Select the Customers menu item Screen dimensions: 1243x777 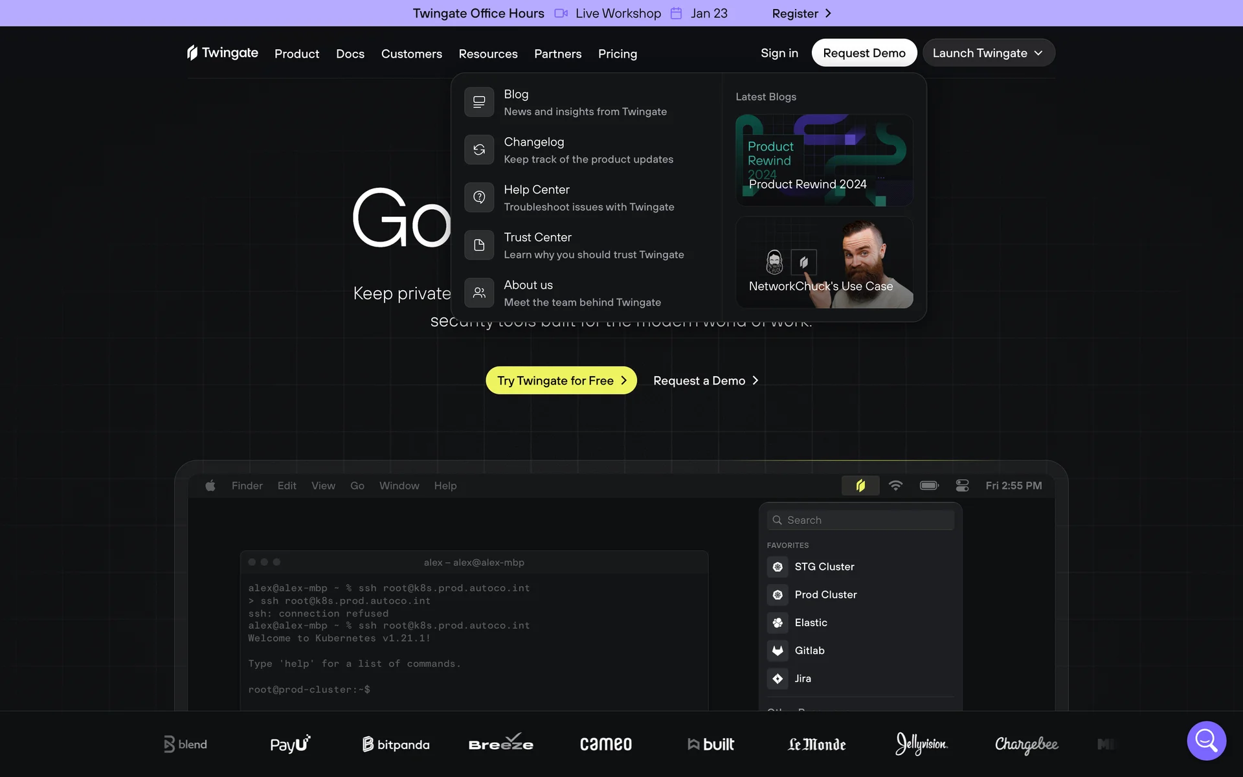click(x=411, y=54)
